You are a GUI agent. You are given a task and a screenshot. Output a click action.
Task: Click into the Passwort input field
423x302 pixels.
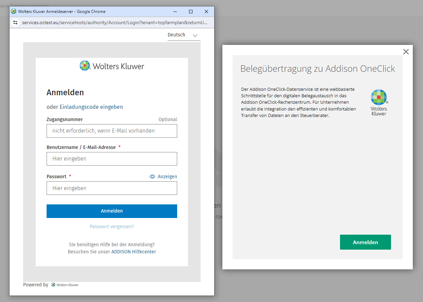112,188
